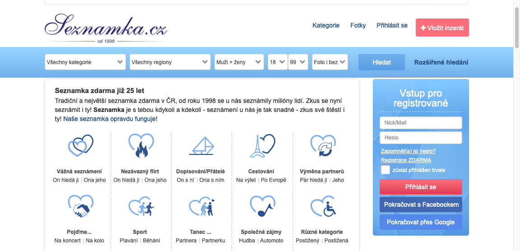Open the Tanec dancing couple icon
520x251 pixels.
pyautogui.click(x=201, y=207)
